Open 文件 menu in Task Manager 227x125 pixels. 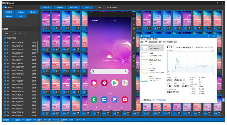coord(142,39)
